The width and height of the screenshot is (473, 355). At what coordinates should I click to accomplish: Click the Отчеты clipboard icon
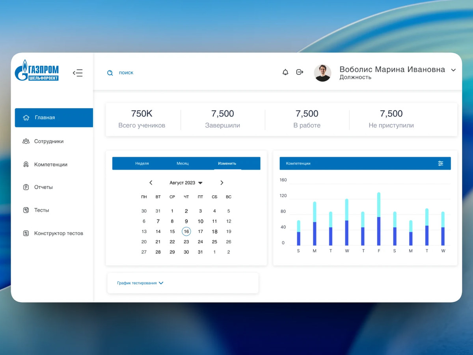(26, 187)
